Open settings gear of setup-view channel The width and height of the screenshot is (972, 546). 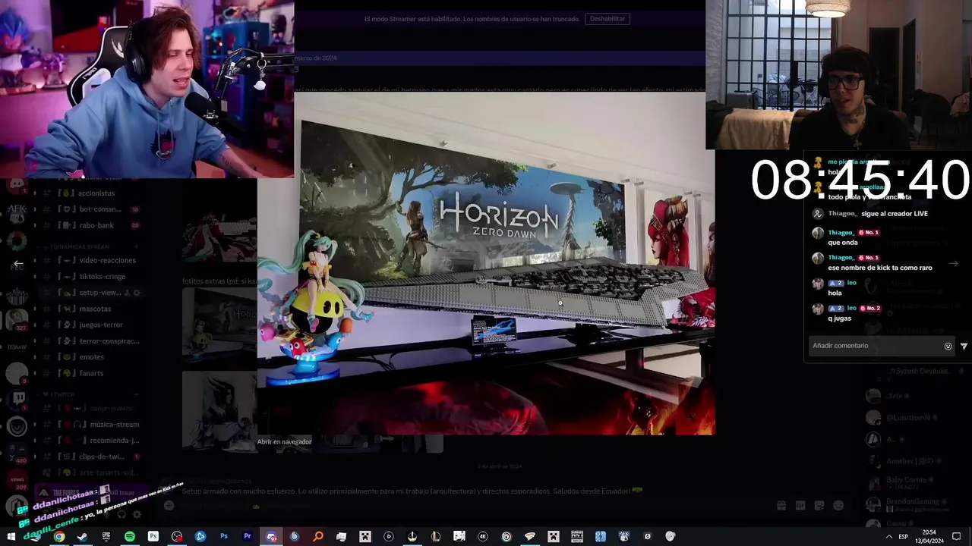(137, 293)
